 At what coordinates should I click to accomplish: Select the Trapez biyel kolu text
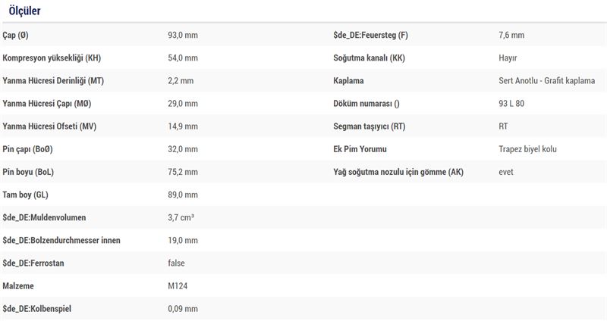coord(527,149)
